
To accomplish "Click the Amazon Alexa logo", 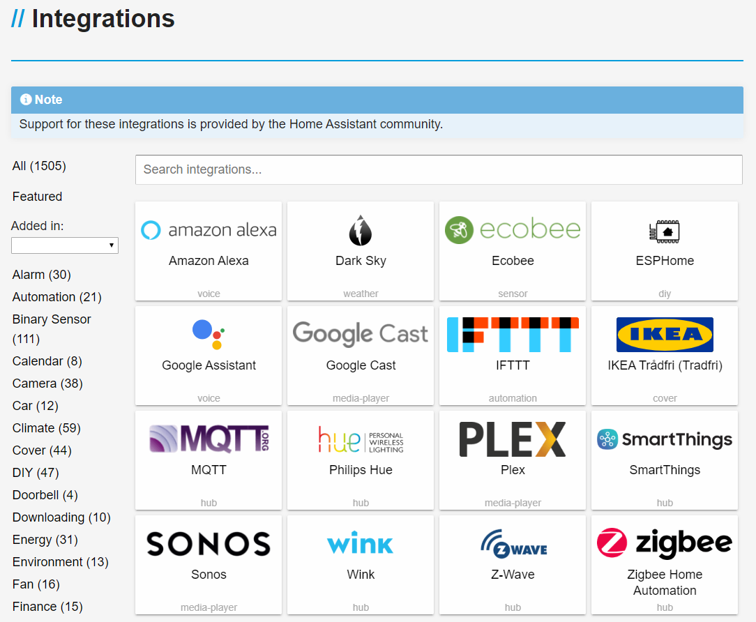I will click(209, 230).
